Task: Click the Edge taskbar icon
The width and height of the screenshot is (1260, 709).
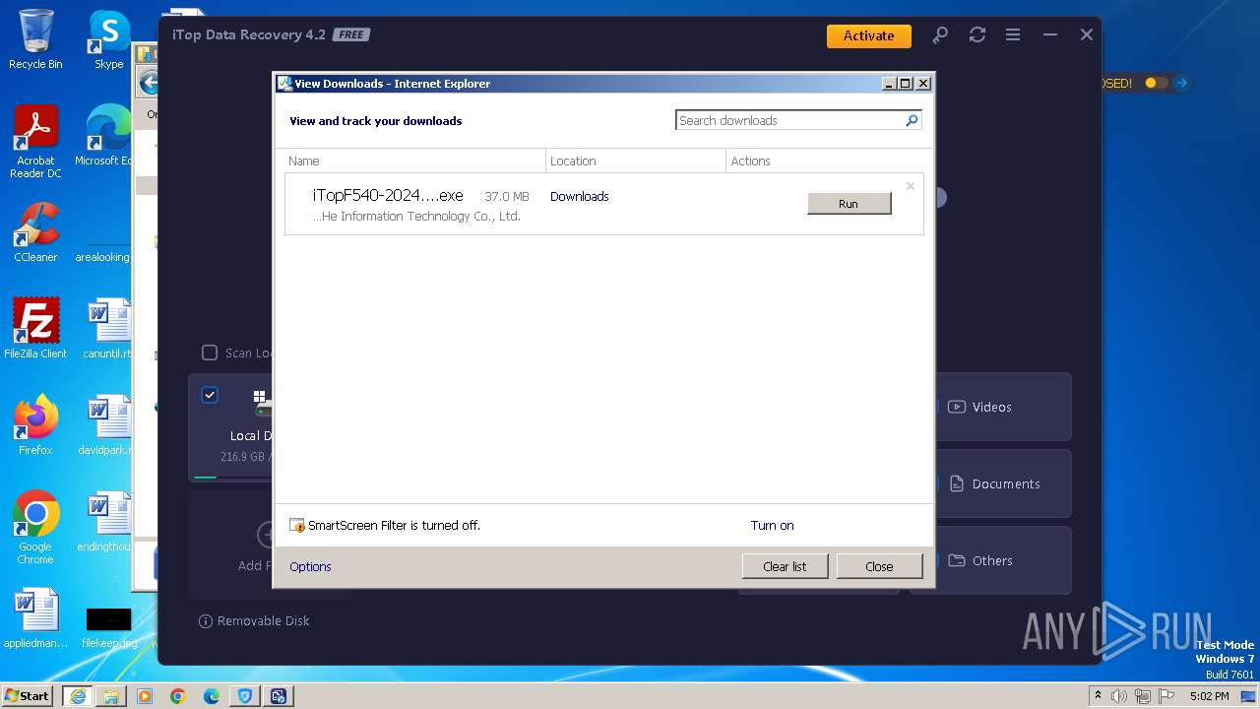Action: (x=212, y=696)
